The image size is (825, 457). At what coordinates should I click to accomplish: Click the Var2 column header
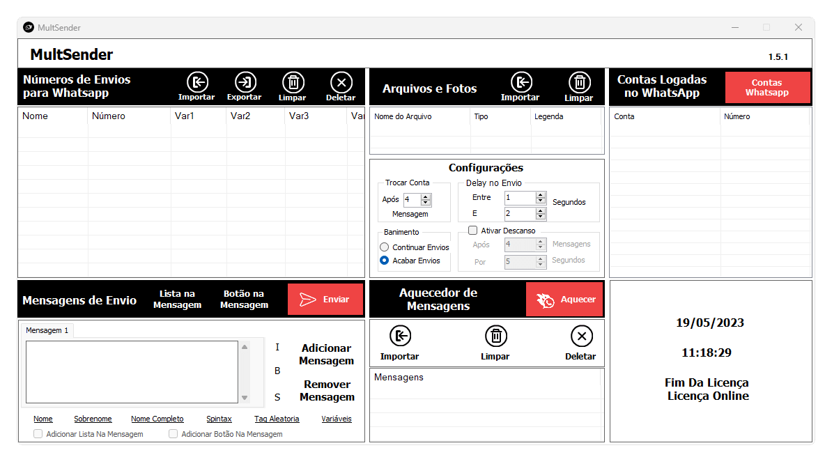point(255,116)
